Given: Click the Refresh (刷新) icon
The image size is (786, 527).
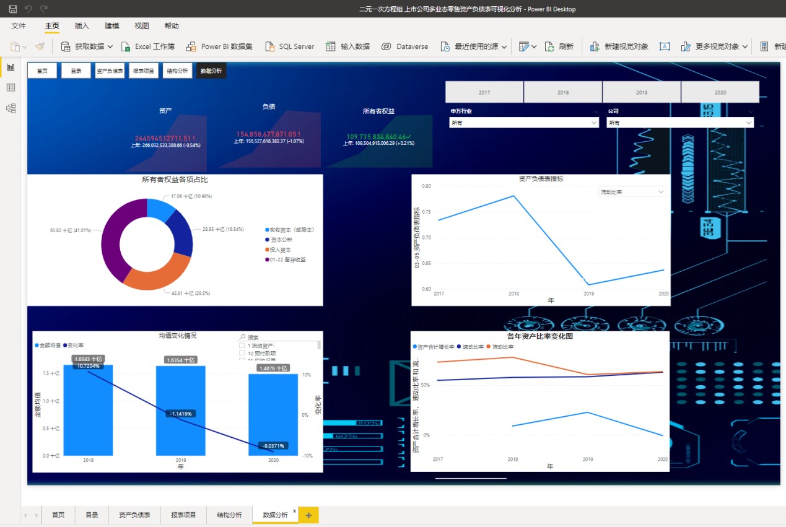Looking at the screenshot, I should (549, 46).
